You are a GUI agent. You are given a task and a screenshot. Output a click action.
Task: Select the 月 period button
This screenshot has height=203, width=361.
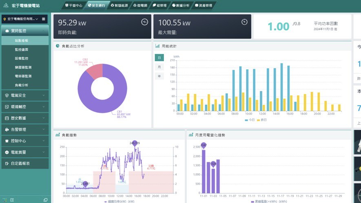click(159, 67)
